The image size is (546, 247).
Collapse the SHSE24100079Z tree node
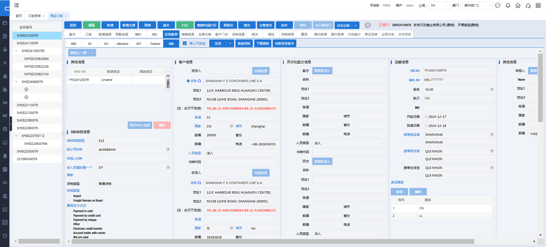(16, 51)
